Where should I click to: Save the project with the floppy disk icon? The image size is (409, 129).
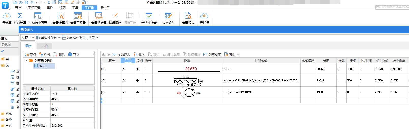tap(27, 2)
